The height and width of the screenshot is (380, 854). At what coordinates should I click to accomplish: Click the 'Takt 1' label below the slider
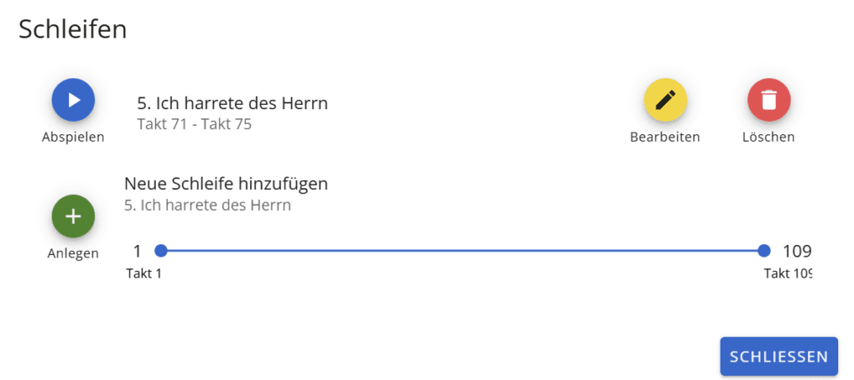[x=143, y=273]
